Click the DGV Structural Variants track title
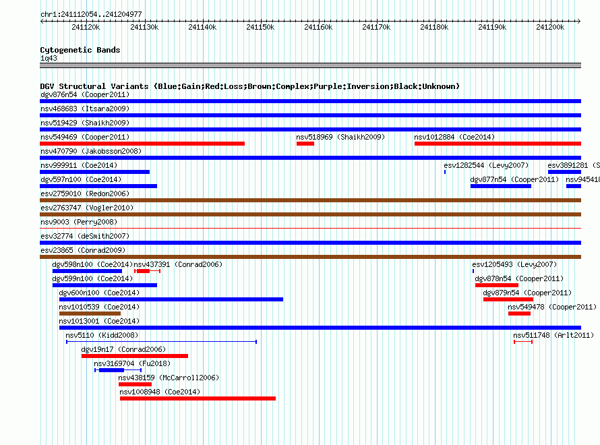Viewport: 600px width, 445px height. coord(249,86)
